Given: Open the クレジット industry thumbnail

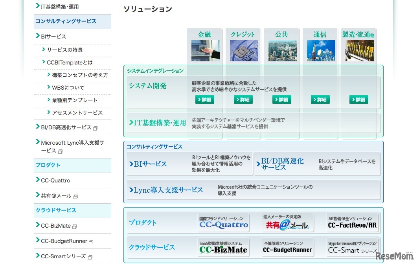Looking at the screenshot, I should coord(243,50).
